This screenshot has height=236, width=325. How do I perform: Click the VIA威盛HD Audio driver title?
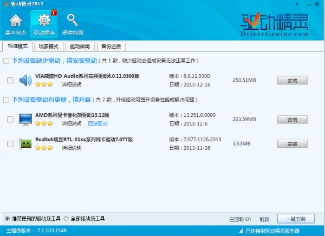coord(87,76)
